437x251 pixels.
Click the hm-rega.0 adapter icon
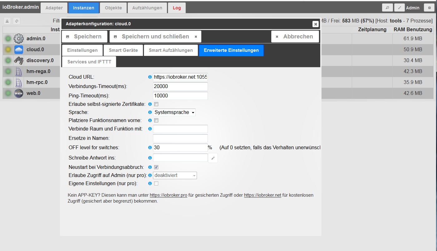click(19, 71)
